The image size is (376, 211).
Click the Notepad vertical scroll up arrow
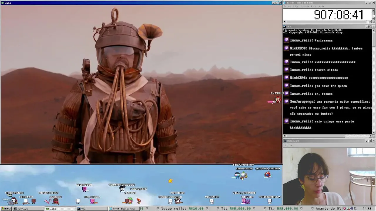point(374,10)
